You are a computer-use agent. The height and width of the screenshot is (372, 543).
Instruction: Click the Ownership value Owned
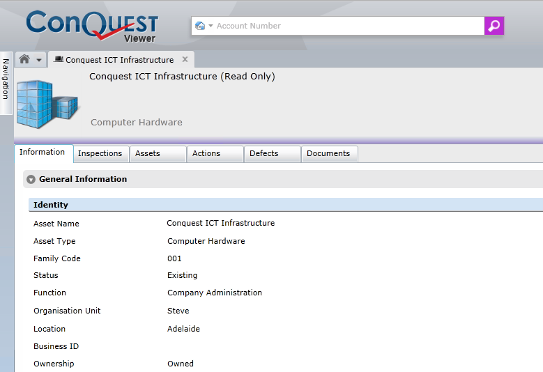click(181, 364)
